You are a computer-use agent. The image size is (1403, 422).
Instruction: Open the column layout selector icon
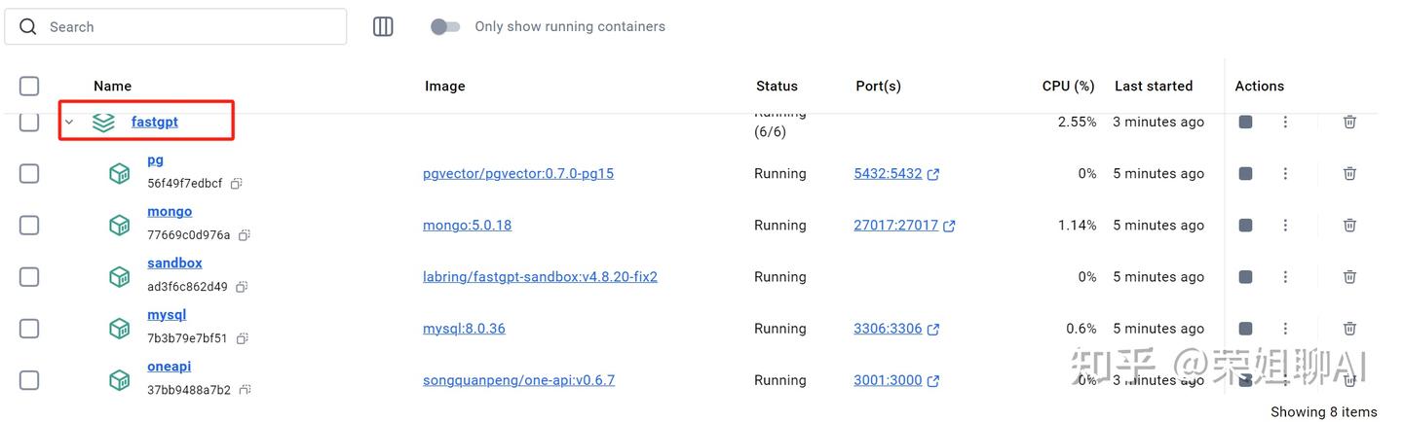pos(383,27)
